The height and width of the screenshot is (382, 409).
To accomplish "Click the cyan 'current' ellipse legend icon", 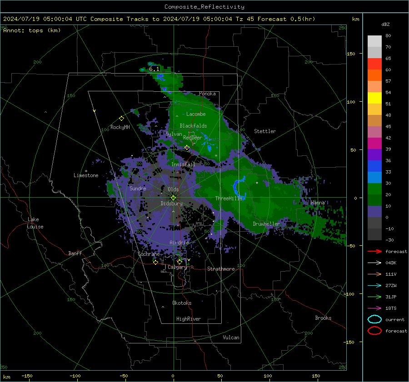I will coord(374,319).
